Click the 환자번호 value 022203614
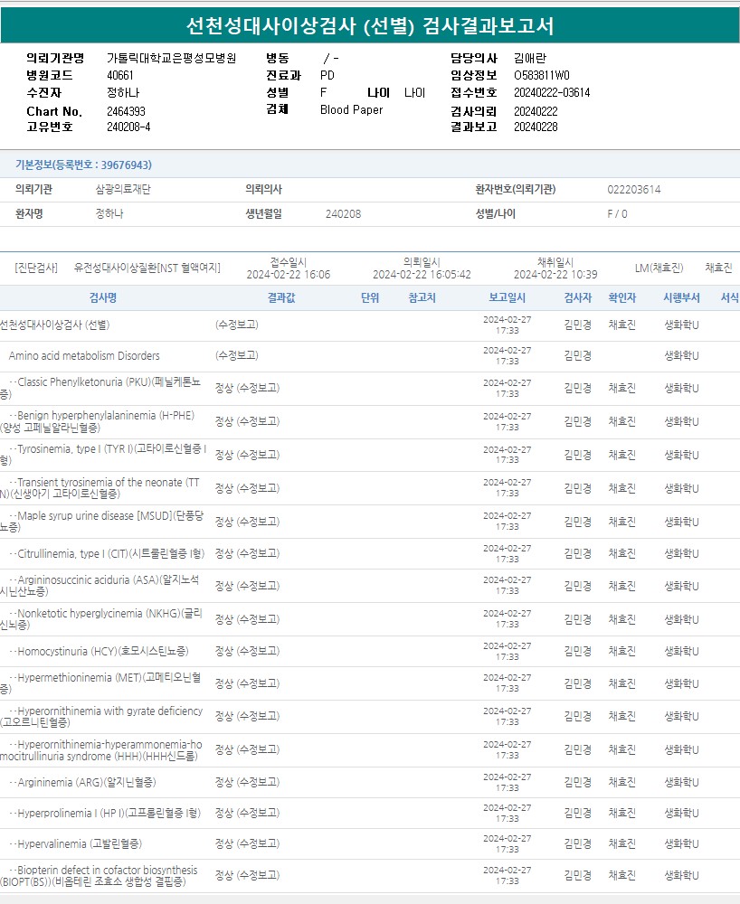Viewport: 740px width, 904px height. 633,190
